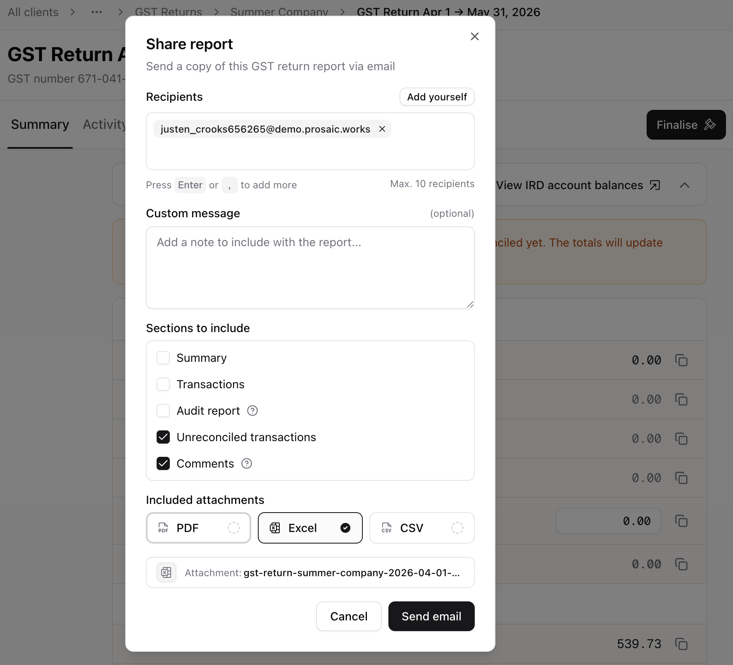Focus the Custom message text area
This screenshot has width=733, height=665.
(310, 268)
